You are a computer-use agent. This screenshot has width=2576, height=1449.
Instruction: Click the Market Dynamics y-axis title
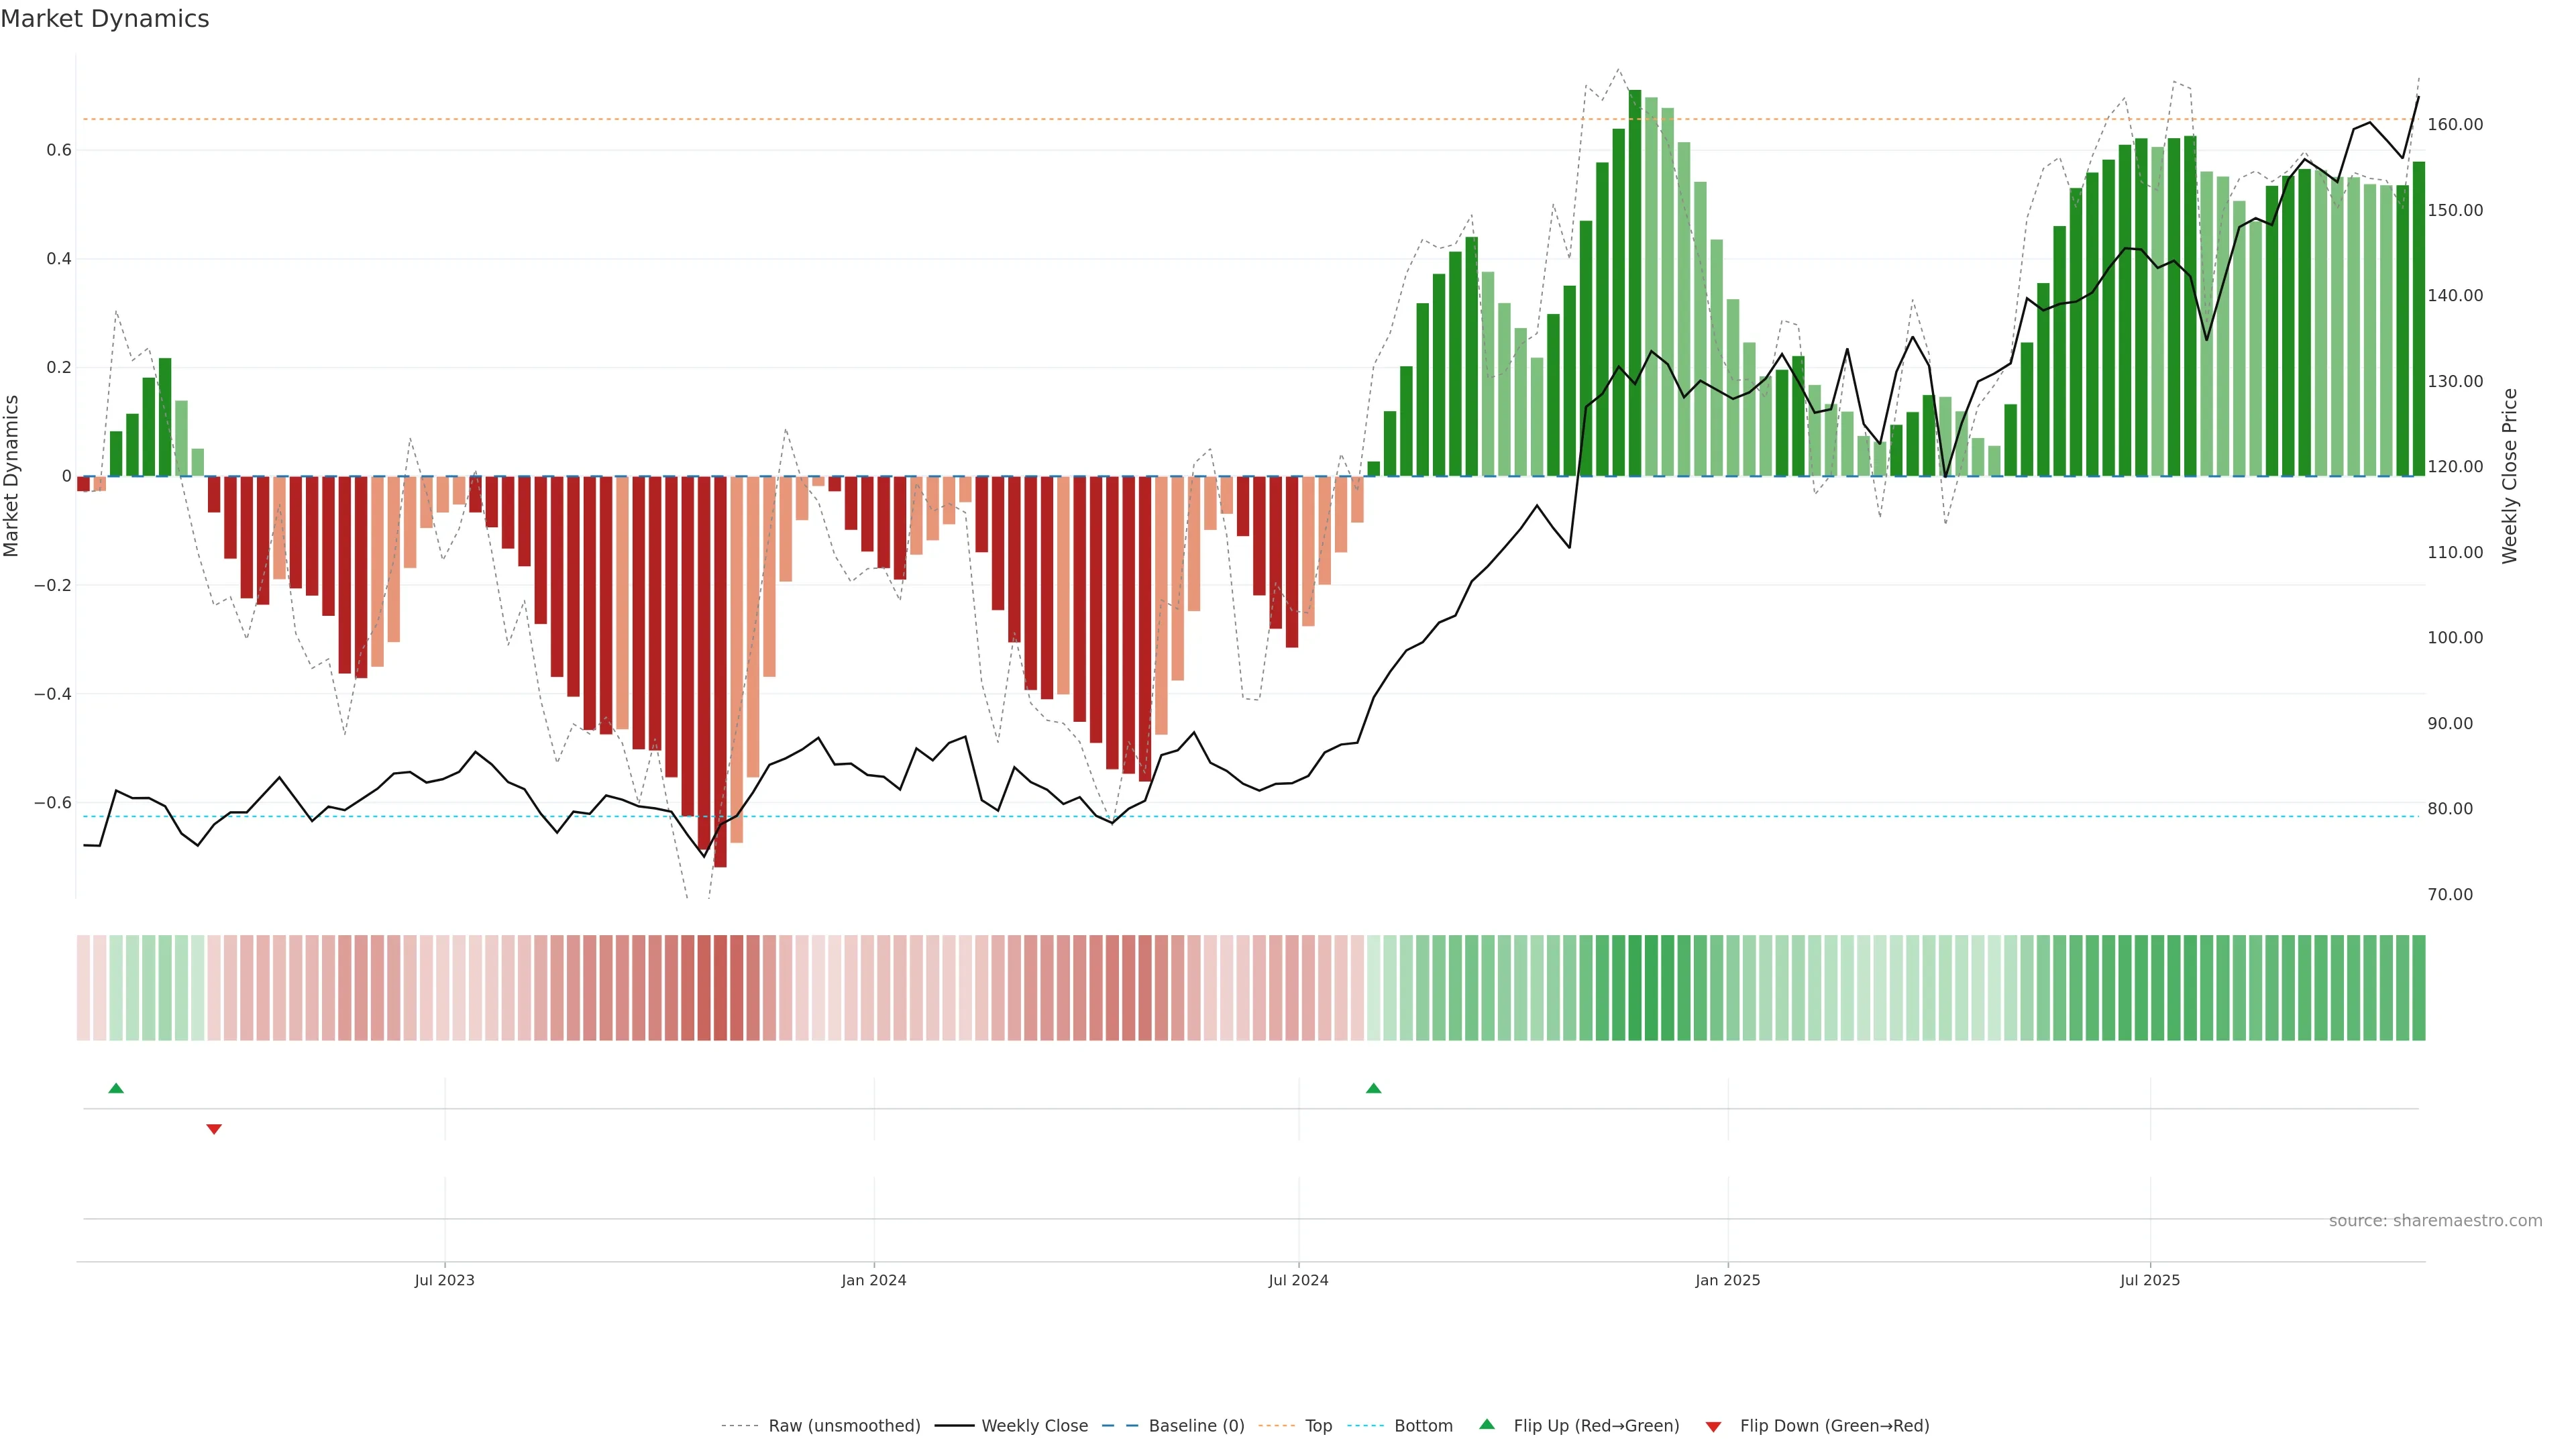click(x=12, y=476)
